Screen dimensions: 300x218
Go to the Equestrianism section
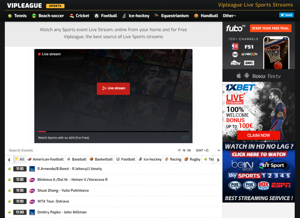click(x=172, y=16)
